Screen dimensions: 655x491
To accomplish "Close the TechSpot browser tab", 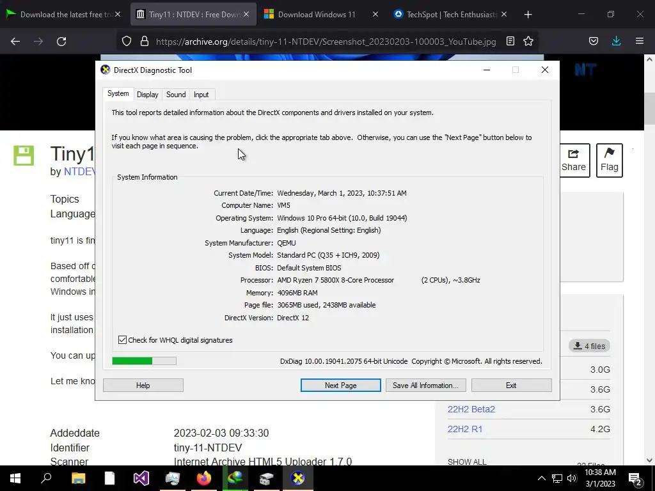I will [x=504, y=15].
